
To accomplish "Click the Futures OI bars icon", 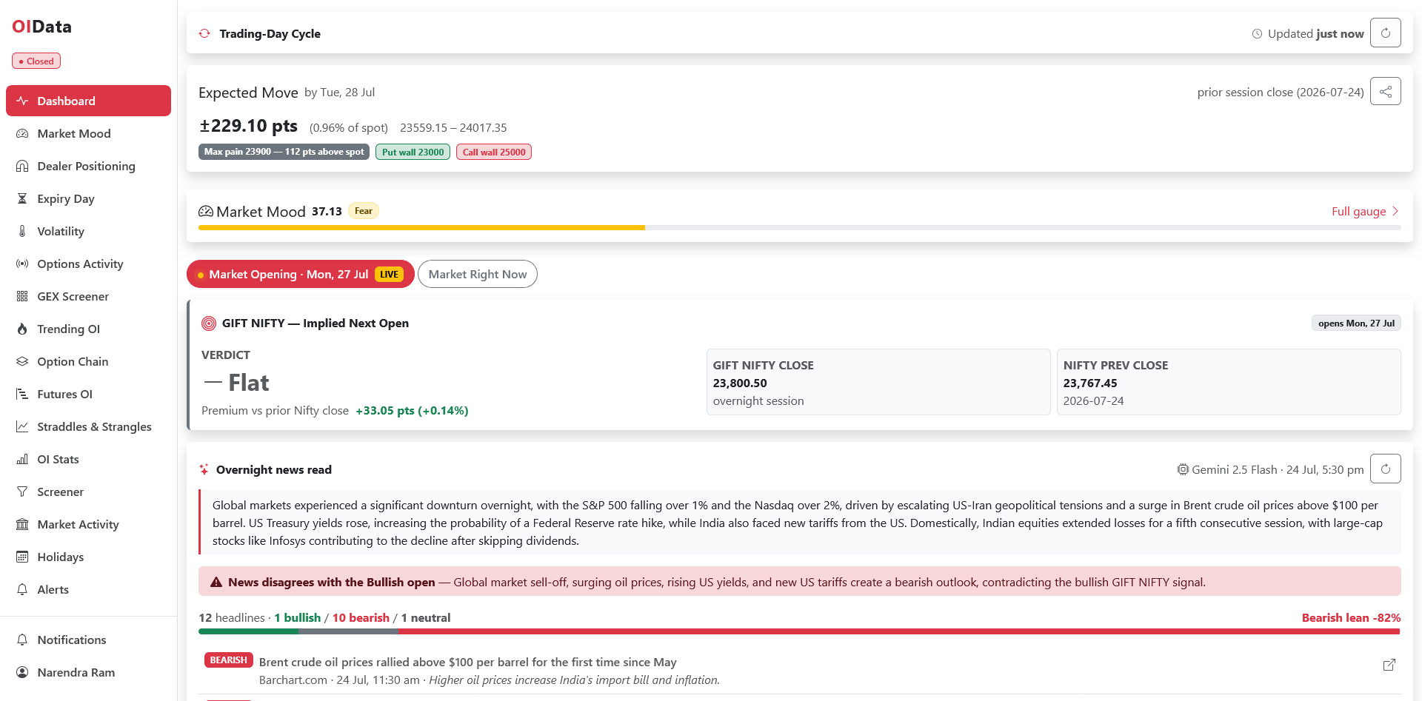I will 22,394.
